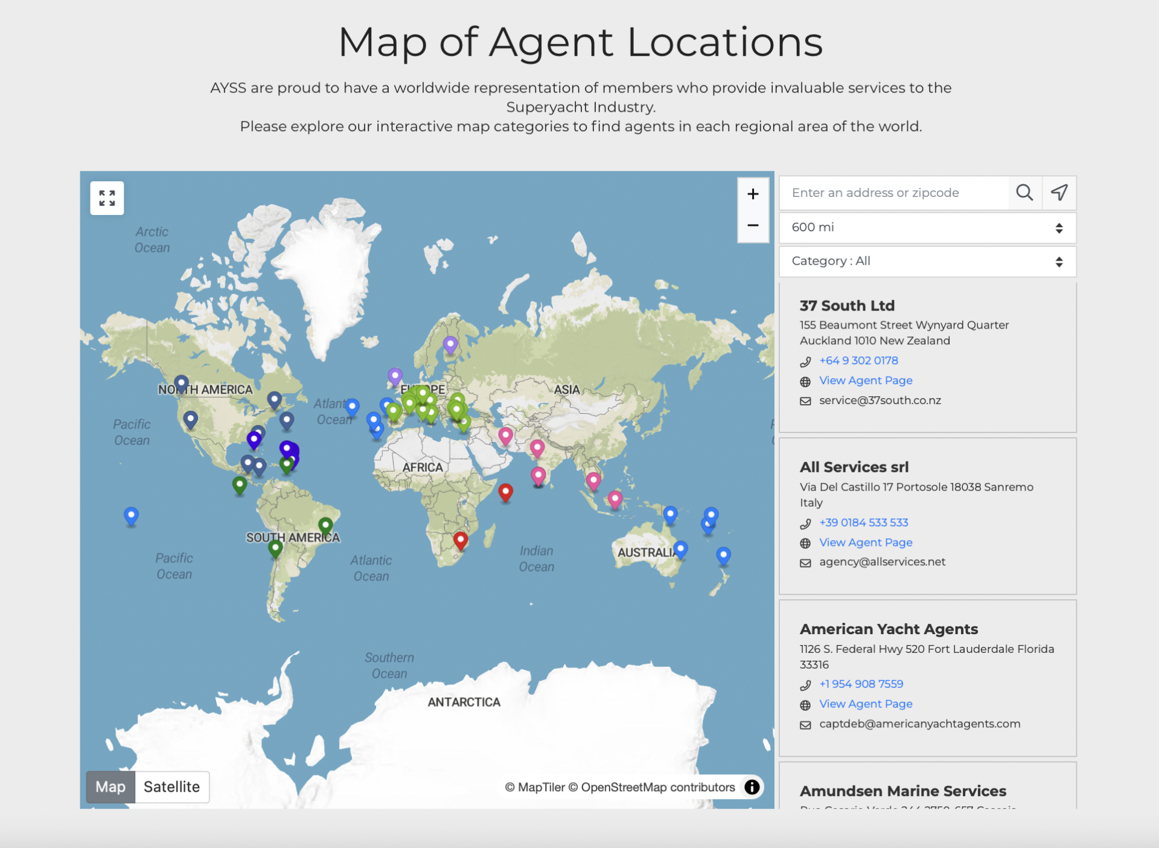
Task: Switch to Satellite view
Action: coord(171,786)
